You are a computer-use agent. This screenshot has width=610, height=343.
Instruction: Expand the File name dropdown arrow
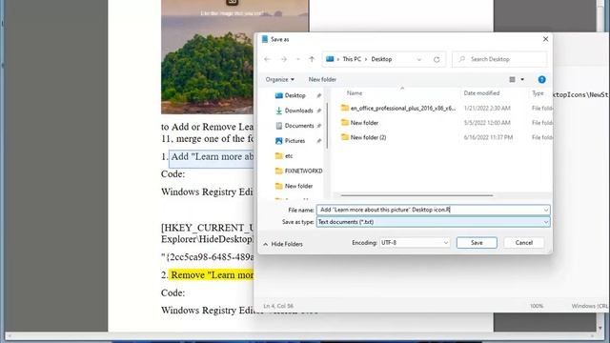[546, 210]
